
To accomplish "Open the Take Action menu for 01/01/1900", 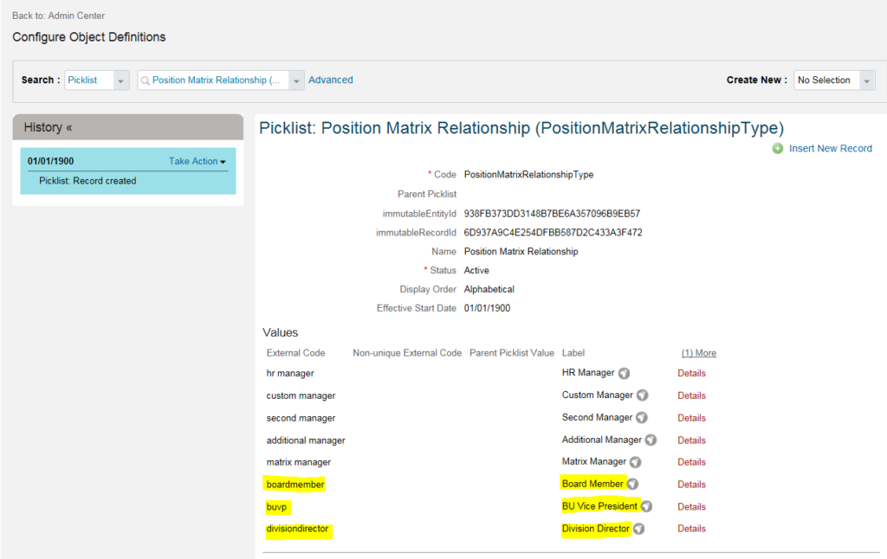I will tap(197, 161).
